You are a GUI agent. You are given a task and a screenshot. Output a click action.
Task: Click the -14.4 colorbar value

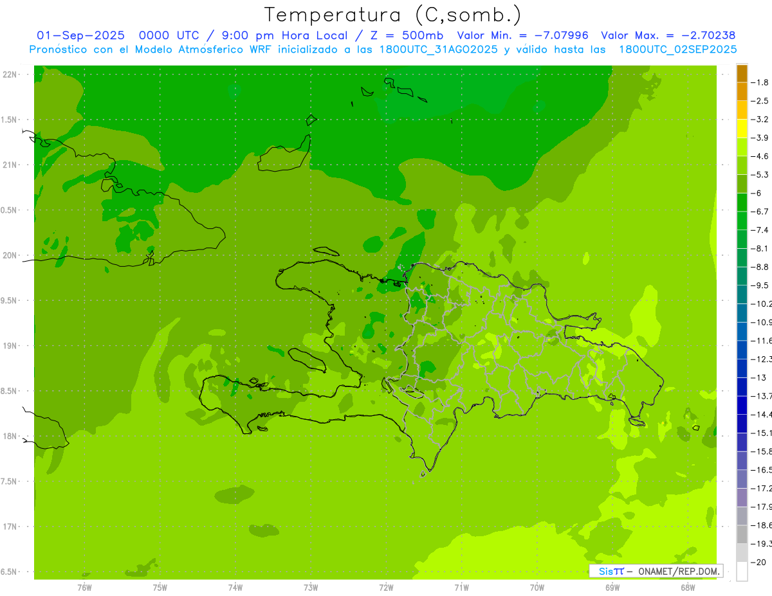762,415
